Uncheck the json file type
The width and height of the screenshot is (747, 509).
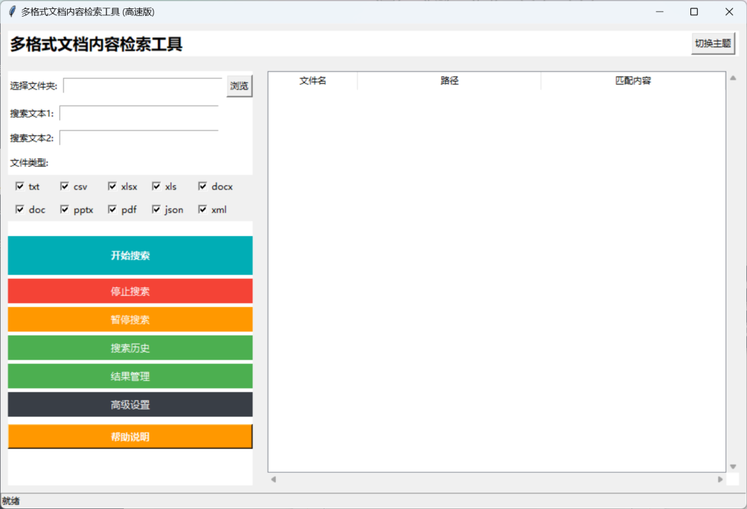point(156,209)
